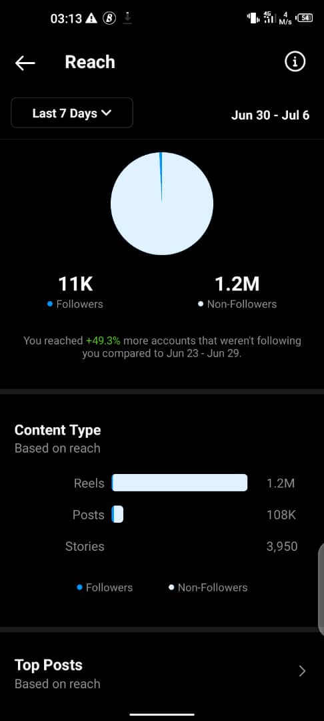Tap the battery indicator icon
324x721 pixels.
[305, 18]
